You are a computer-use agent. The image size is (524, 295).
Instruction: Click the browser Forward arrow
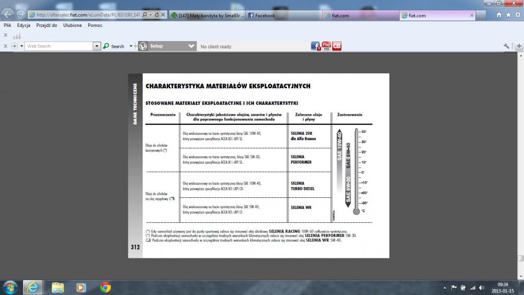click(20, 15)
